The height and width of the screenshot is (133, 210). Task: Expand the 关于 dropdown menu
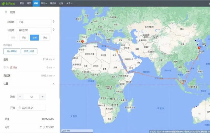[x=69, y=4]
